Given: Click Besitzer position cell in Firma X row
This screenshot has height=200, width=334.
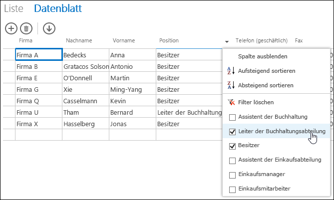Looking at the screenshot, I should 189,123.
